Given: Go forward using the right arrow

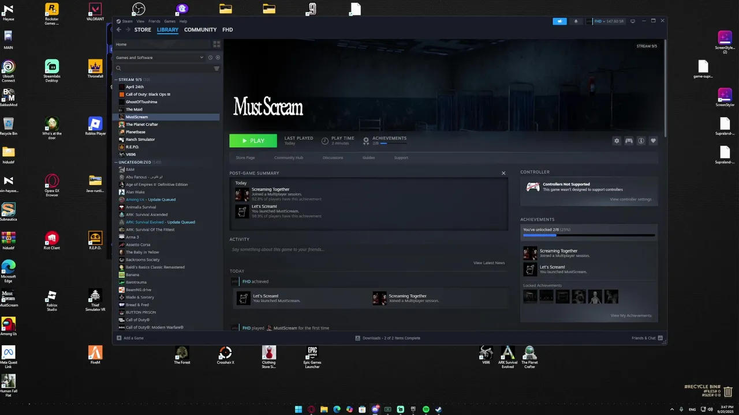Looking at the screenshot, I should (128, 29).
